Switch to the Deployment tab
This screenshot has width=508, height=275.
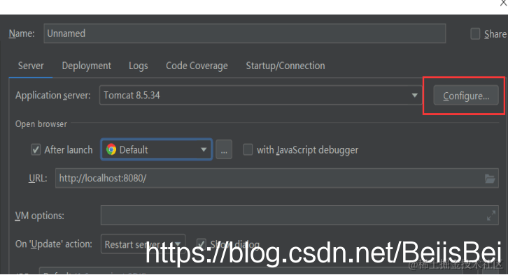pos(87,66)
